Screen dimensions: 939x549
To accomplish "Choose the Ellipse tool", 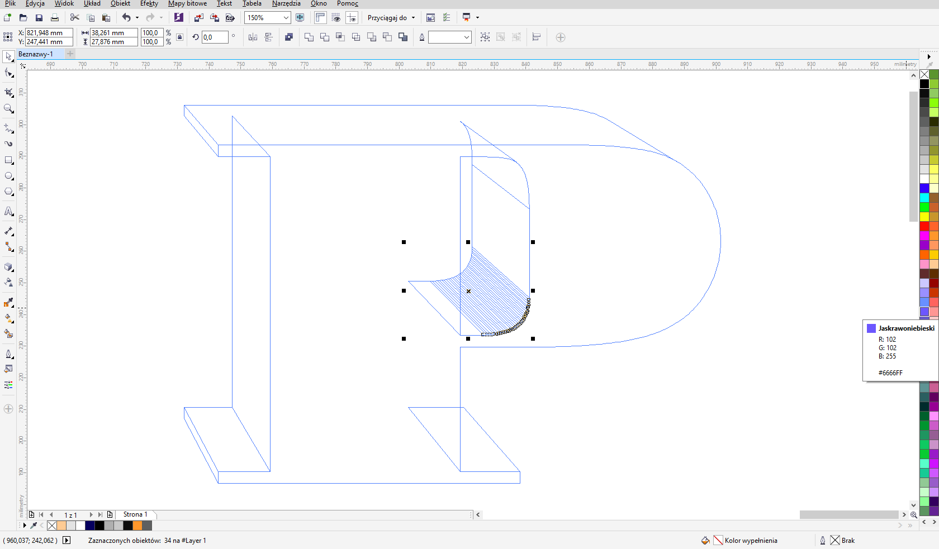I will (8, 176).
